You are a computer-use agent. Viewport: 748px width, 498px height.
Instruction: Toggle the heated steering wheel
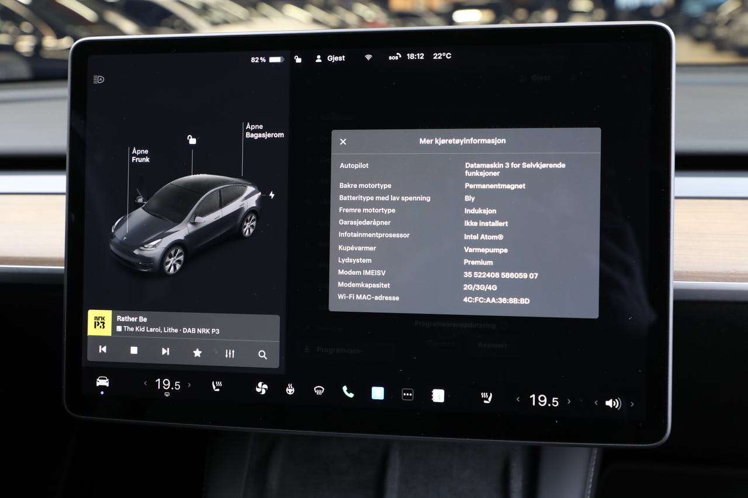pos(290,389)
